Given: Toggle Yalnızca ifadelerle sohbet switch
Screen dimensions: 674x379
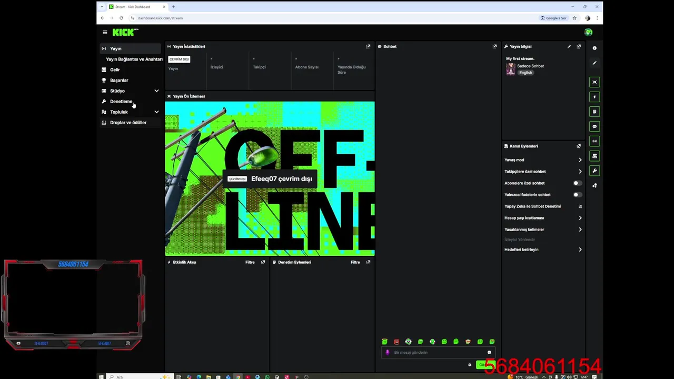Looking at the screenshot, I should [x=577, y=195].
